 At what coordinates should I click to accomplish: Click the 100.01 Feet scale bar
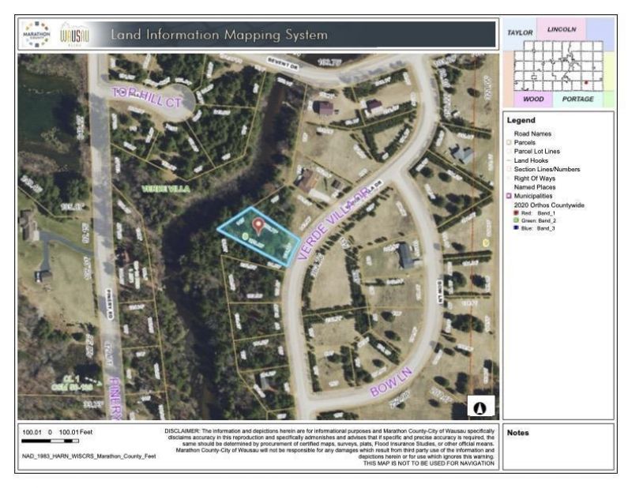tap(51, 441)
